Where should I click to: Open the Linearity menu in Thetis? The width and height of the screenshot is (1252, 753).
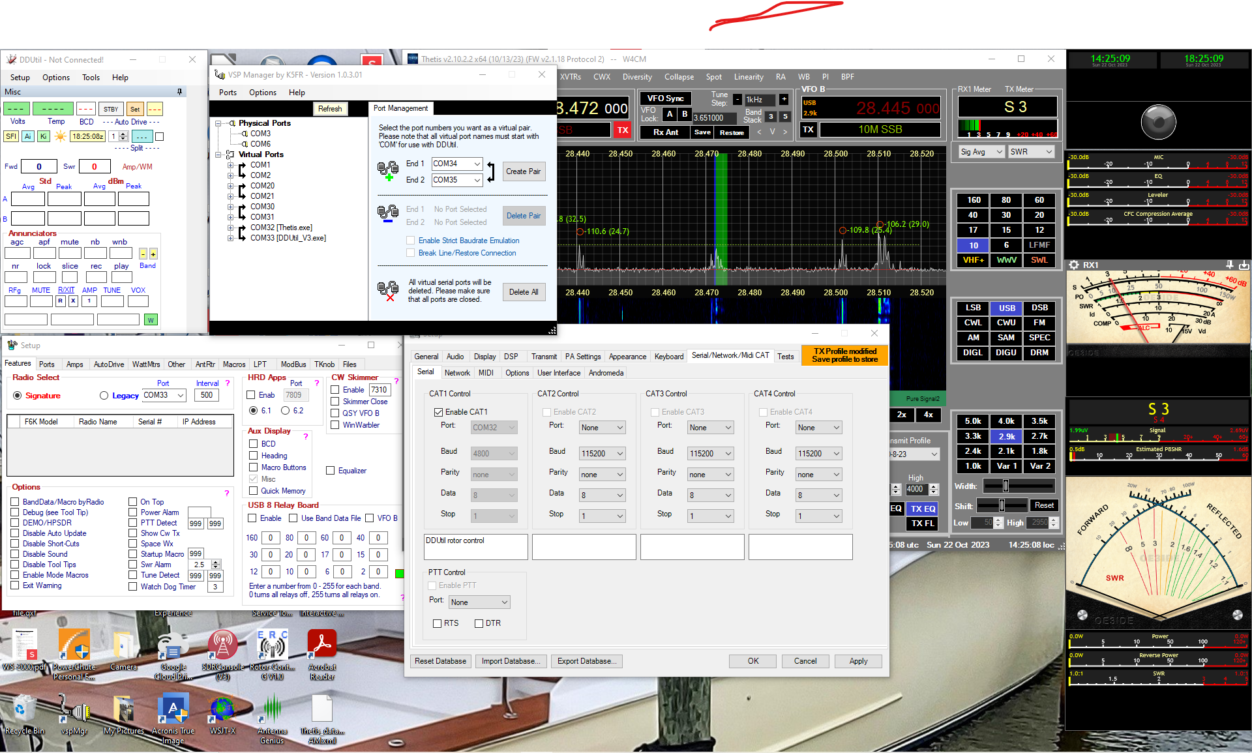749,77
